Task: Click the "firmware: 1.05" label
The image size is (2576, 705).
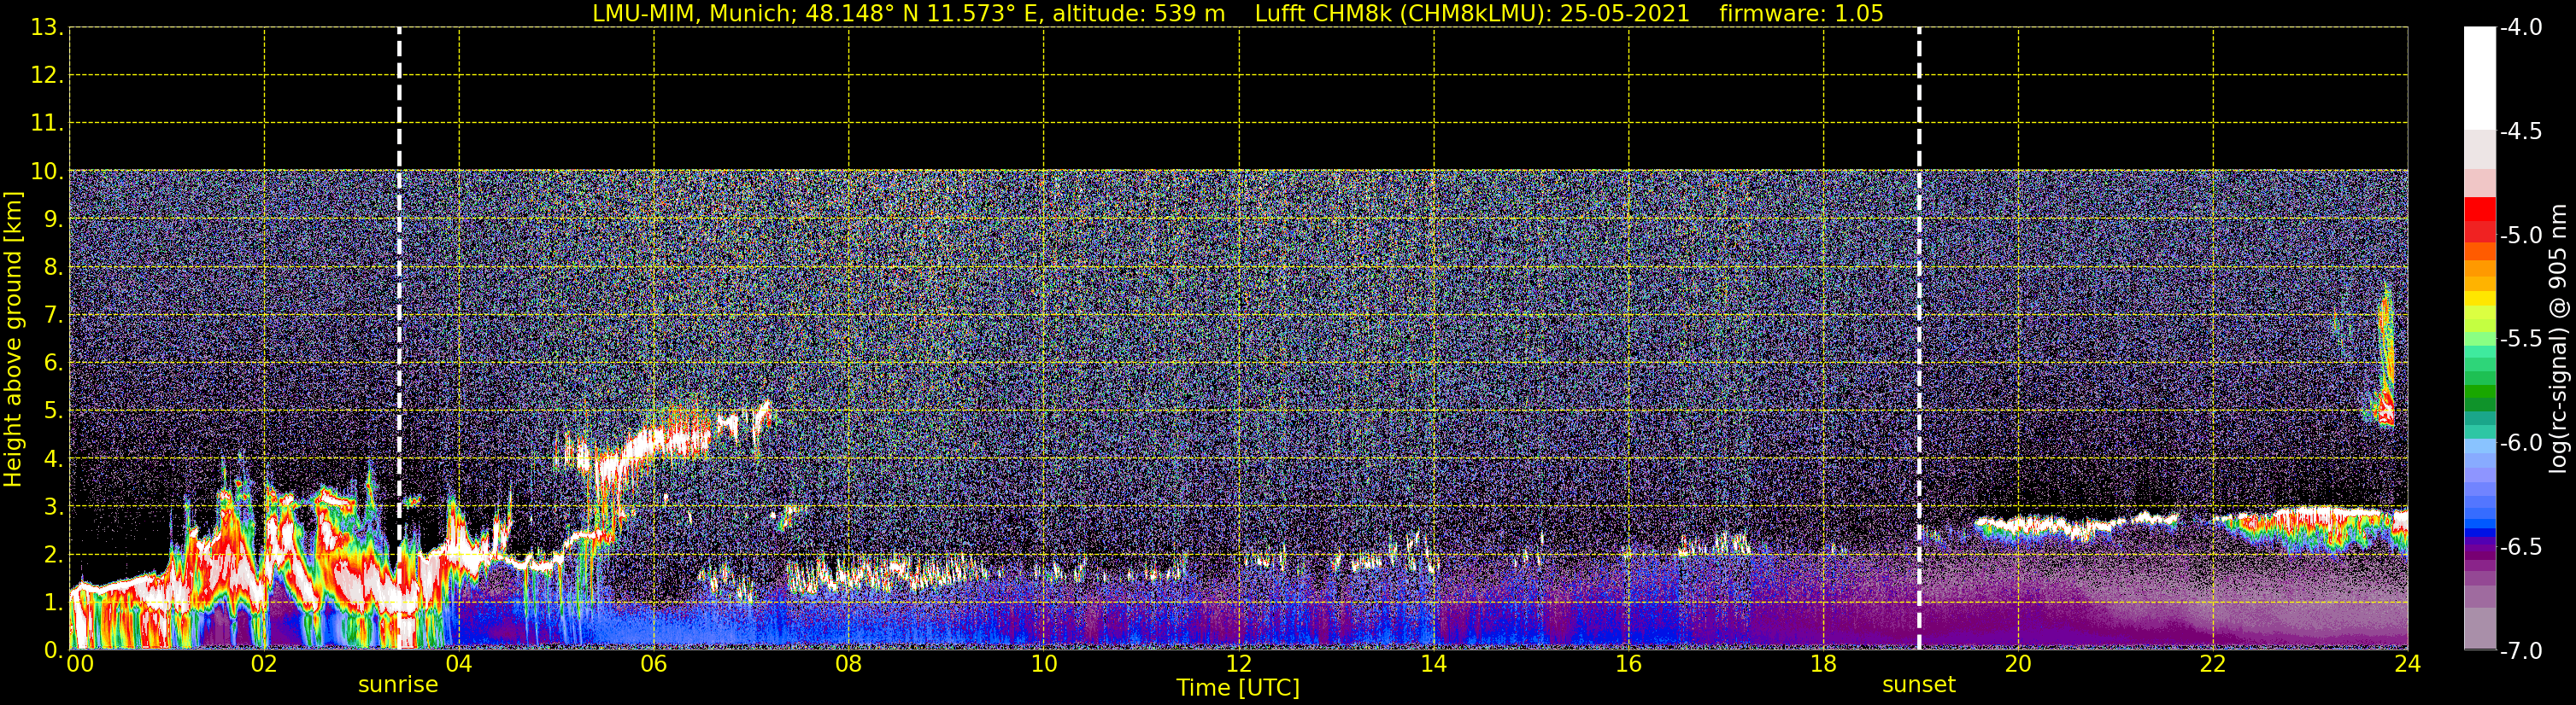Action: 1801,14
